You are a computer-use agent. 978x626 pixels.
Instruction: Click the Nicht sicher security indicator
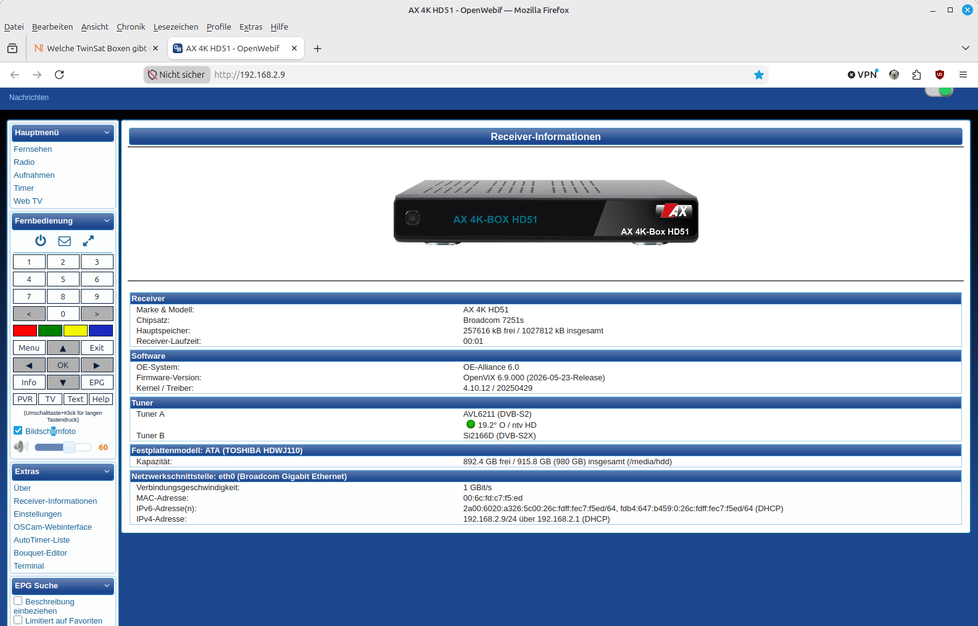click(176, 75)
